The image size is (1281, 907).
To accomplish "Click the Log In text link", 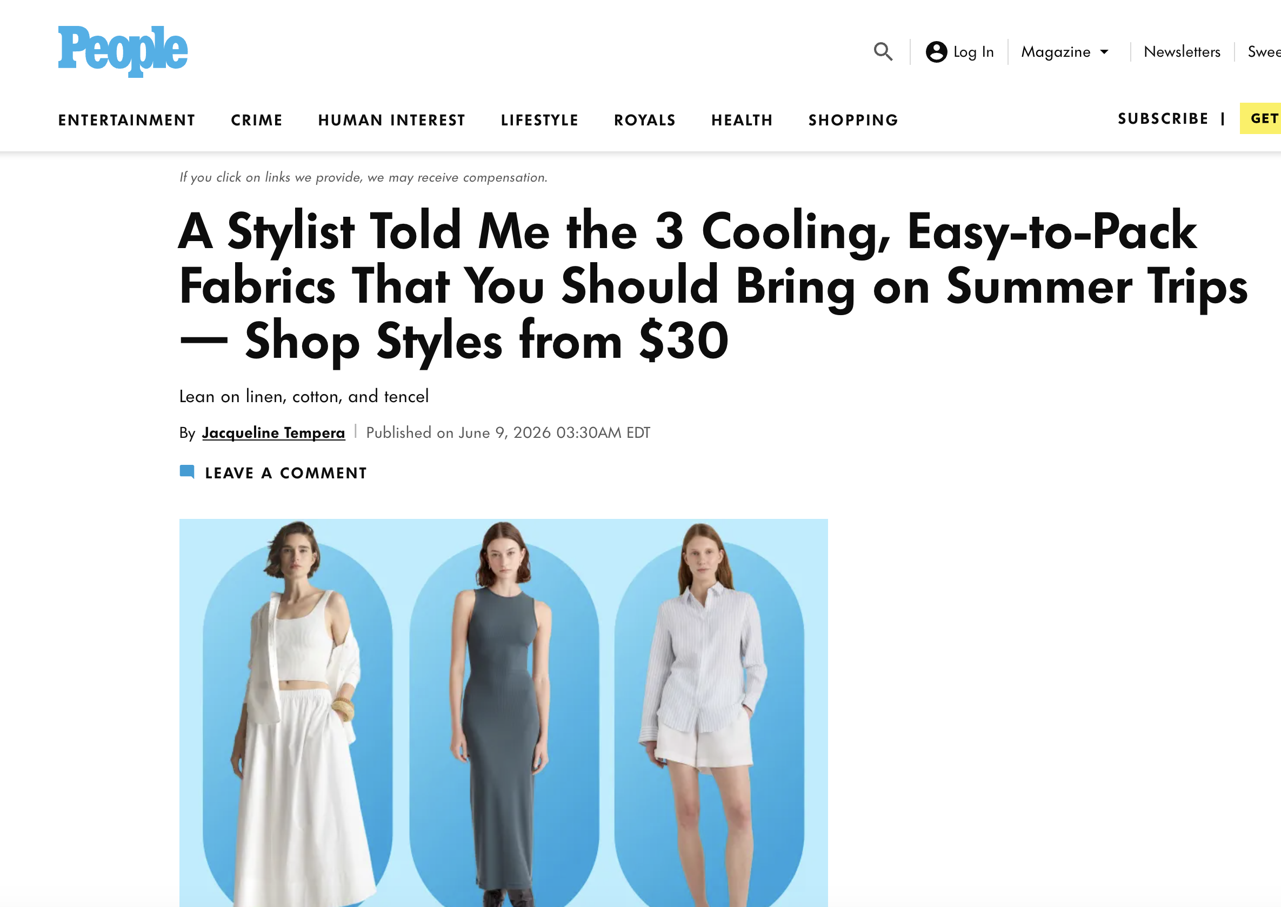I will (x=973, y=52).
